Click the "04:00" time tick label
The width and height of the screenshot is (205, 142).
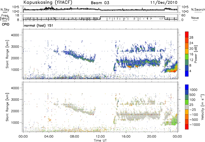pos(49,137)
